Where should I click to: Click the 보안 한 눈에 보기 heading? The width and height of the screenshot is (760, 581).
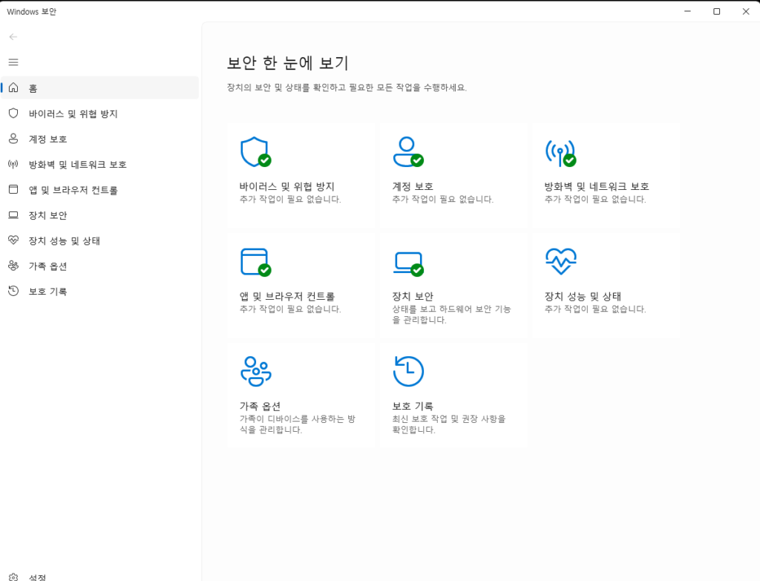click(287, 63)
